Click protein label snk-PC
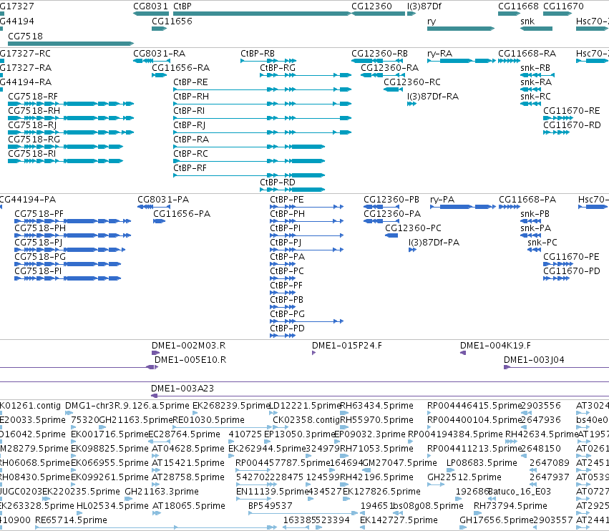 coord(542,242)
